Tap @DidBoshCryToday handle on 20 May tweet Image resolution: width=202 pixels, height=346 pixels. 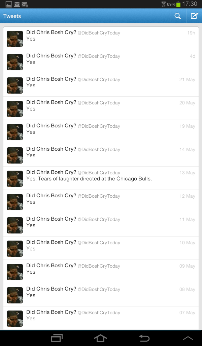click(99, 103)
